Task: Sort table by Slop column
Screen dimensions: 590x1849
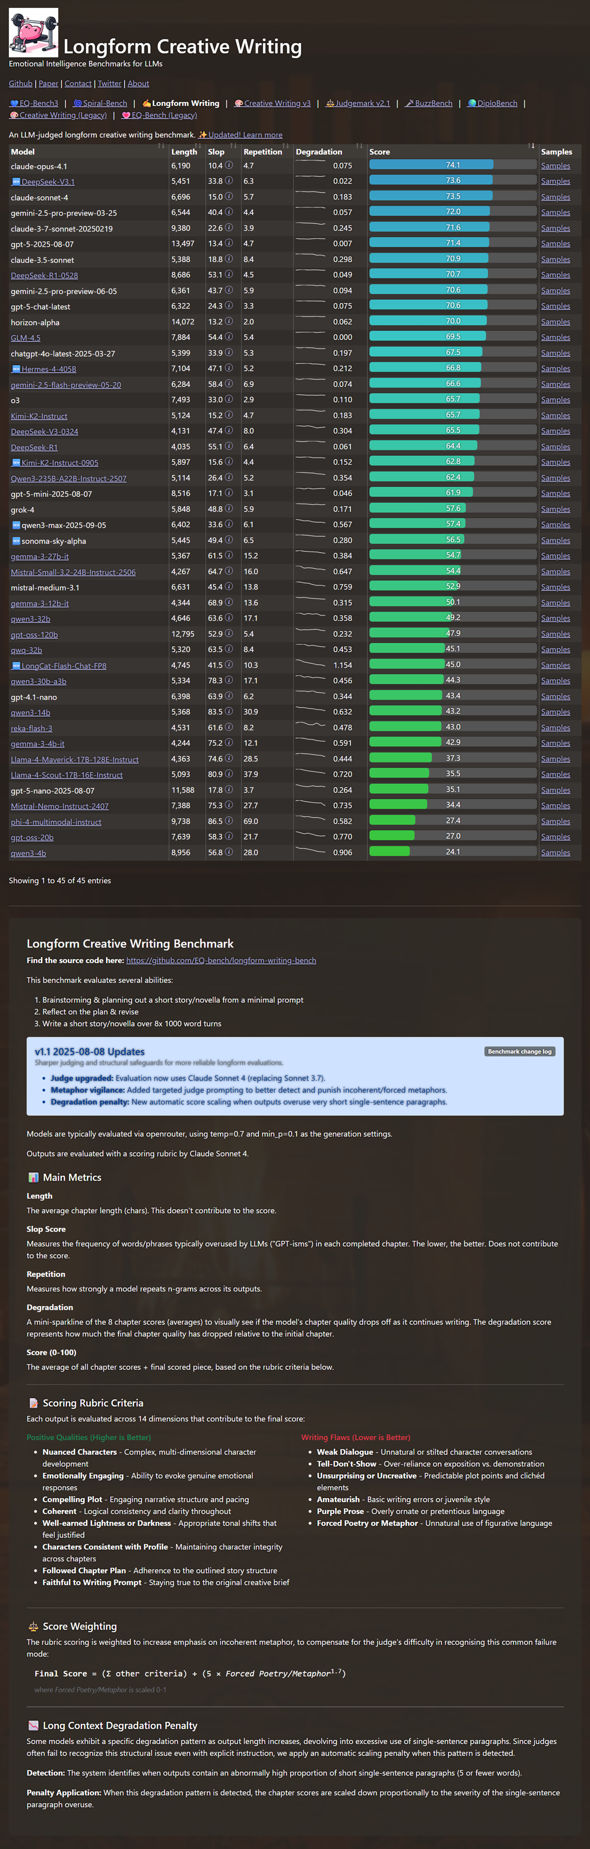Action: point(223,152)
